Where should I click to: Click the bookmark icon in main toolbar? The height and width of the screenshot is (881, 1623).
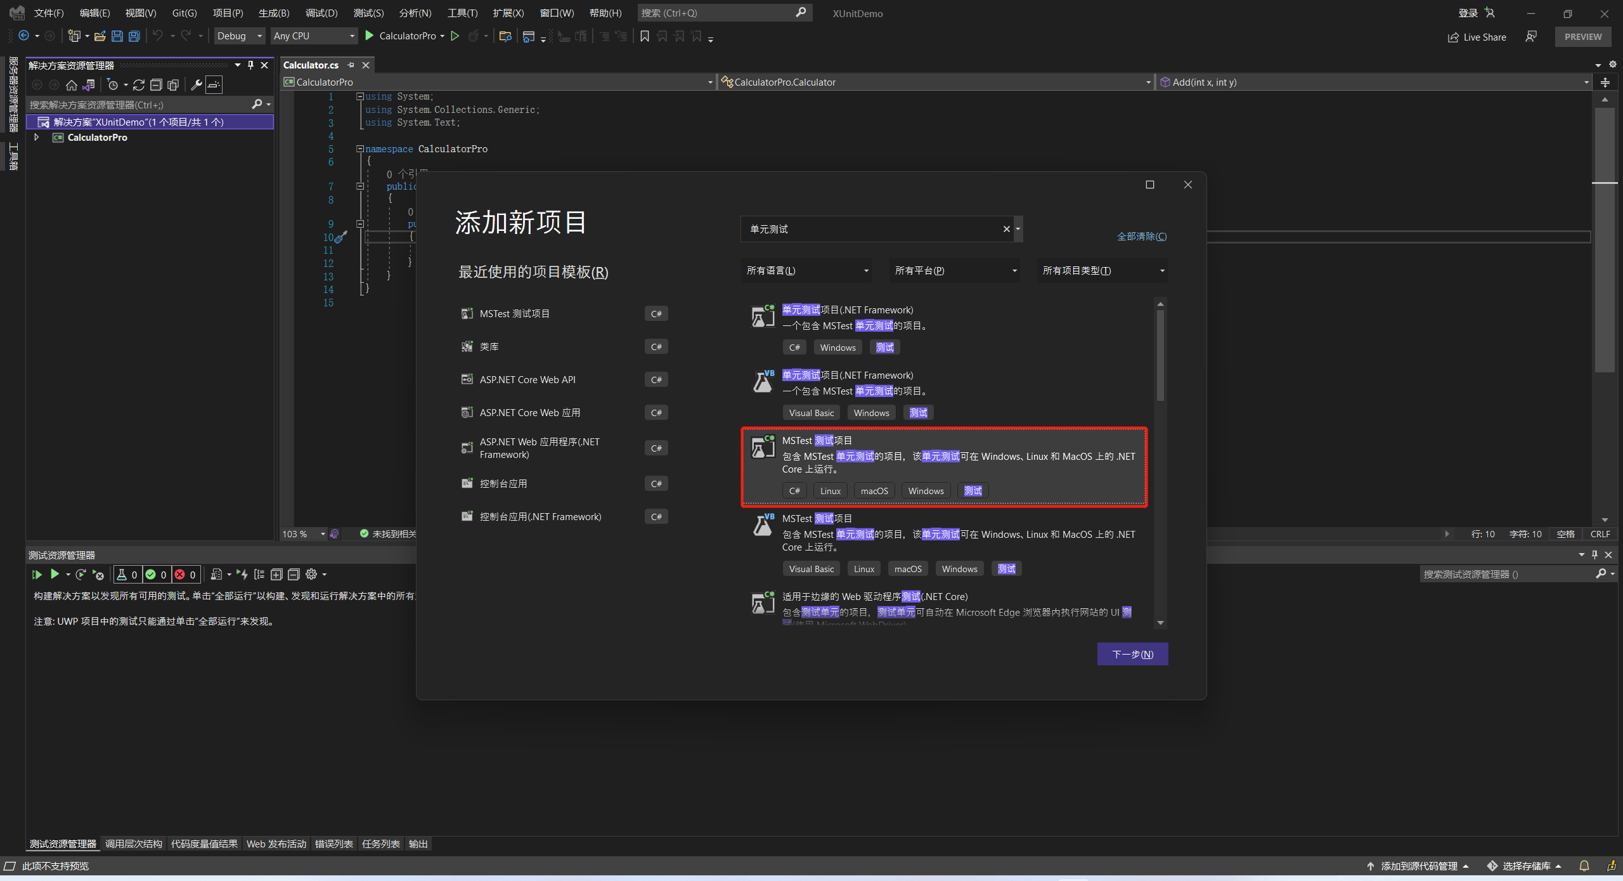coord(645,36)
